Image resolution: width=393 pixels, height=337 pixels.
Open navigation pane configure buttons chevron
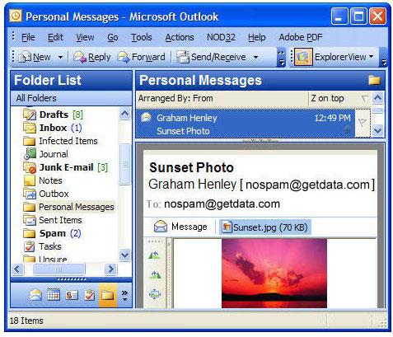pyautogui.click(x=124, y=295)
